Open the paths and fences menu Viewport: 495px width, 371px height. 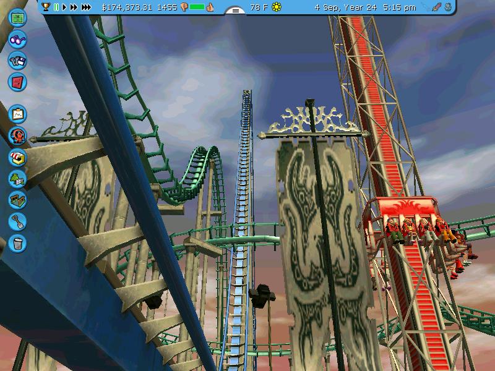[x=17, y=200]
